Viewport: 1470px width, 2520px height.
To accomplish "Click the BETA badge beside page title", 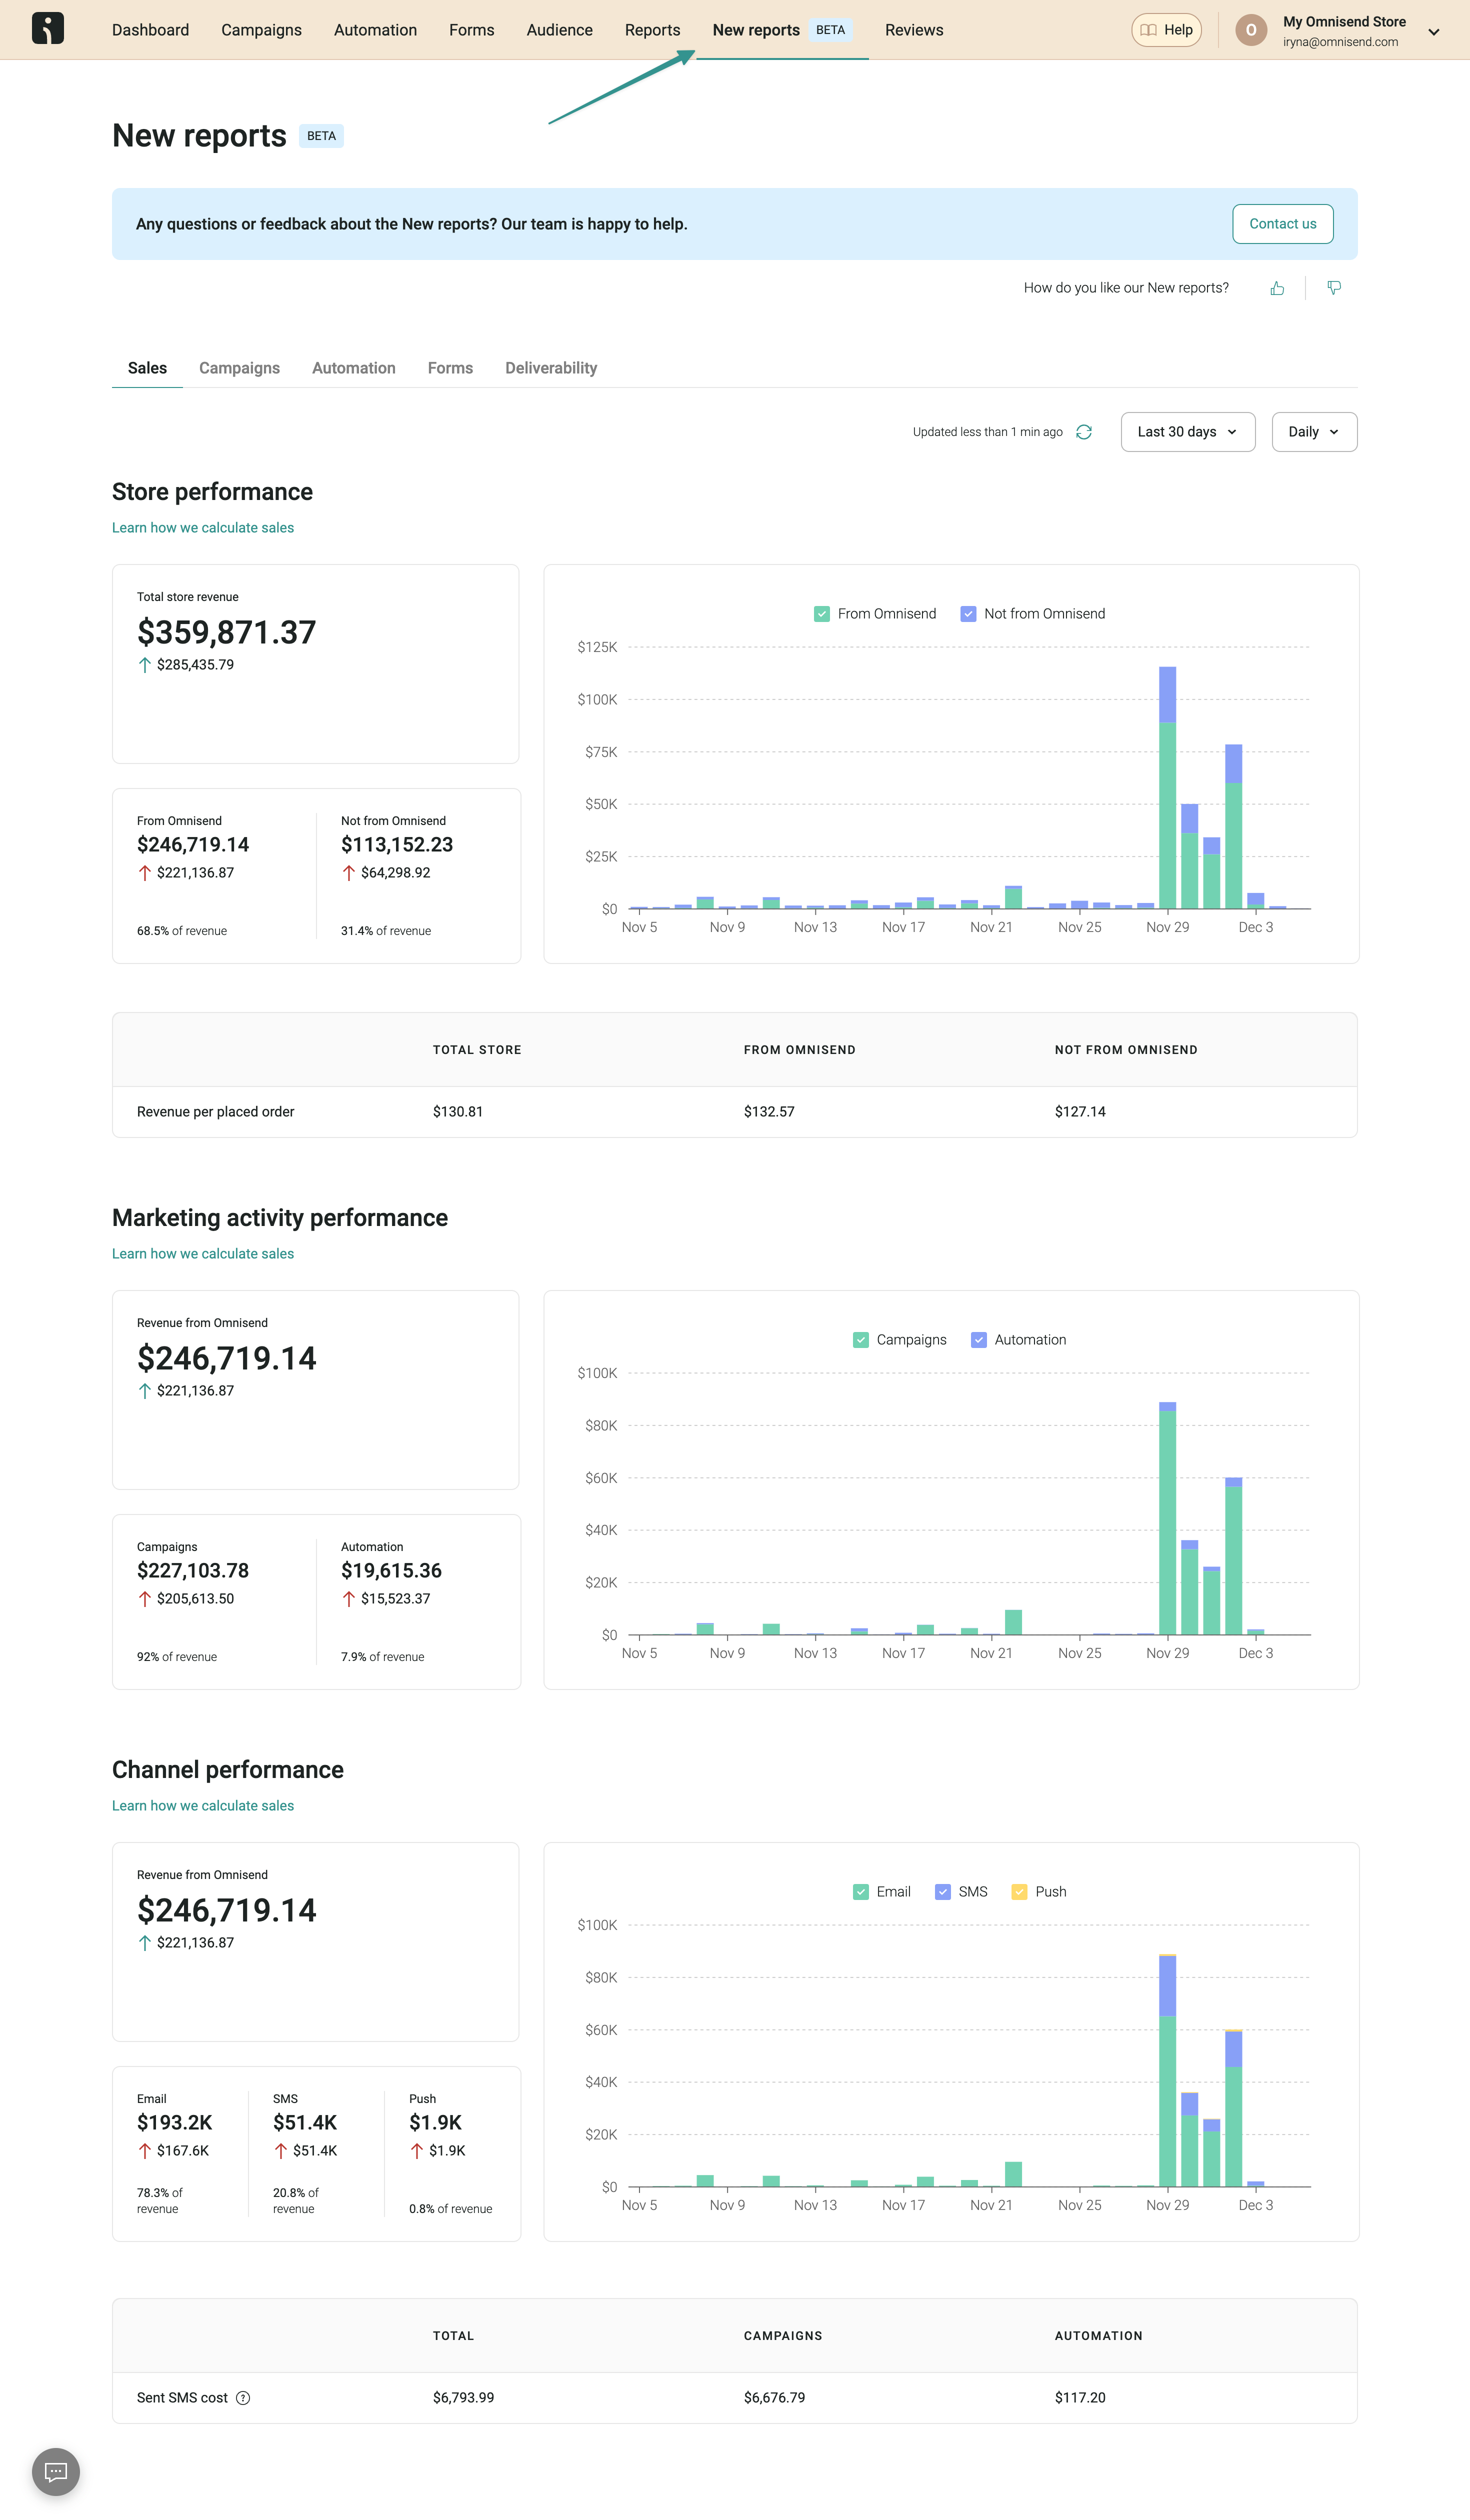I will [321, 136].
